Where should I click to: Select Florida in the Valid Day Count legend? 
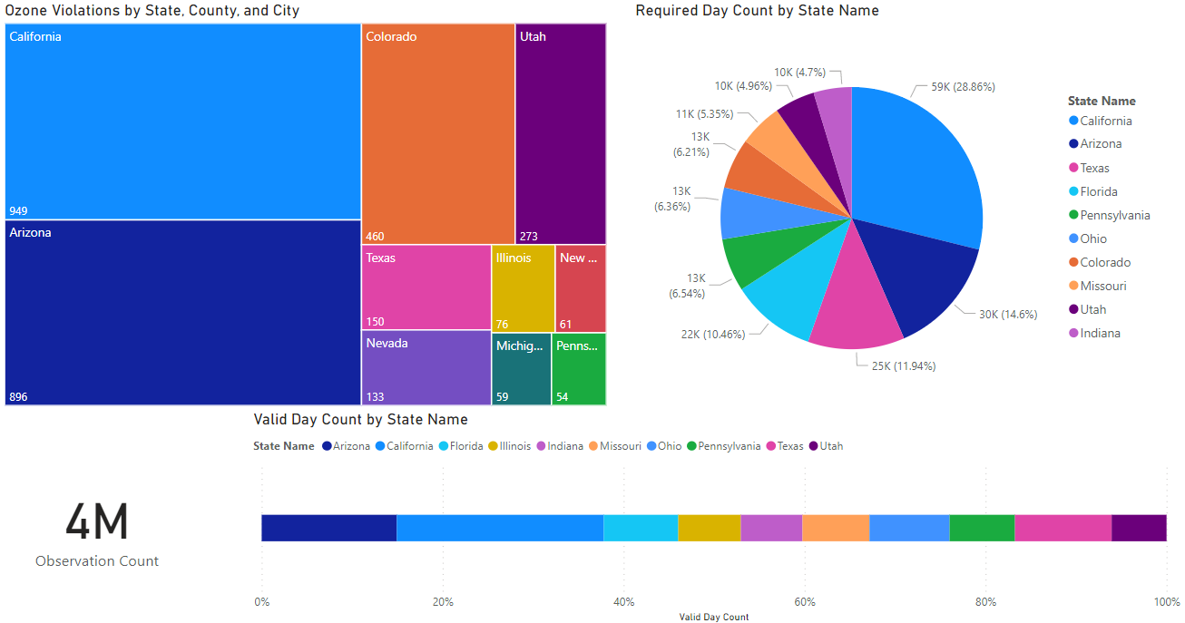tap(465, 446)
